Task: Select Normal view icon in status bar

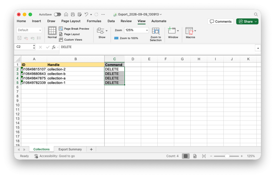Action: 186,156
